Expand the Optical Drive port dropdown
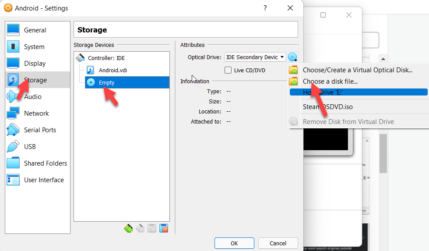Viewport: 429px width, 251px height. tap(255, 57)
